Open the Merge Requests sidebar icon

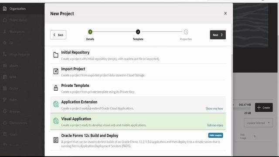pos(5,54)
